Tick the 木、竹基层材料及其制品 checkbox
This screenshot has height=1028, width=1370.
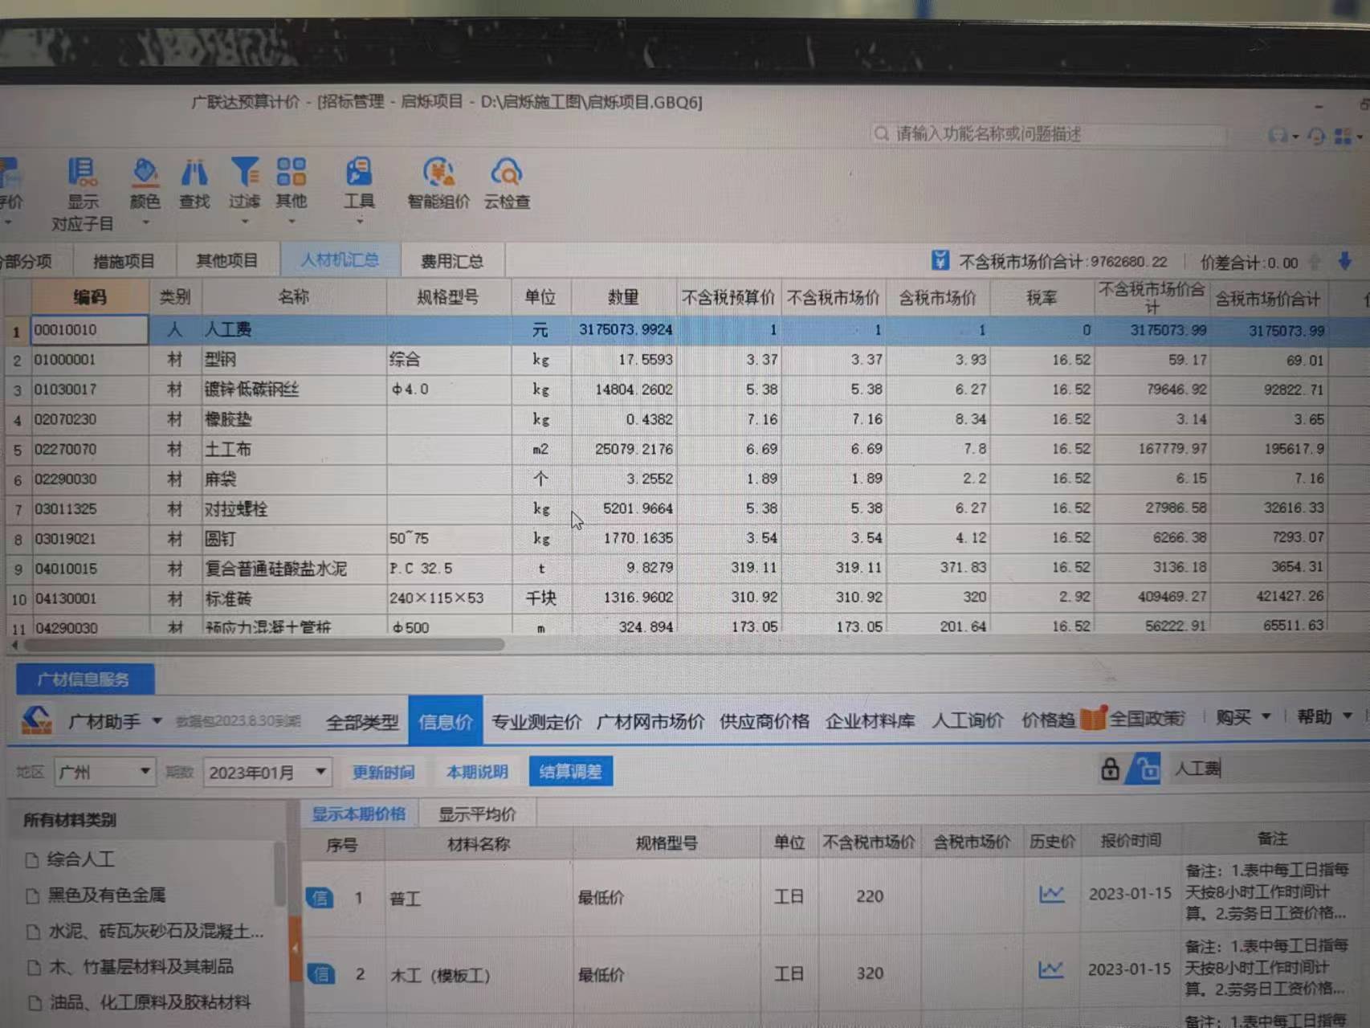(x=34, y=968)
